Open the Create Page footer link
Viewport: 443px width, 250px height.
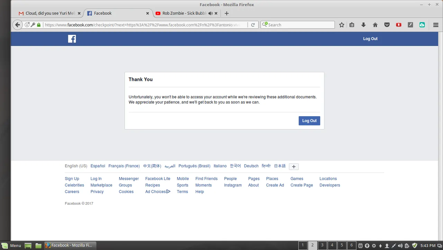(302, 185)
